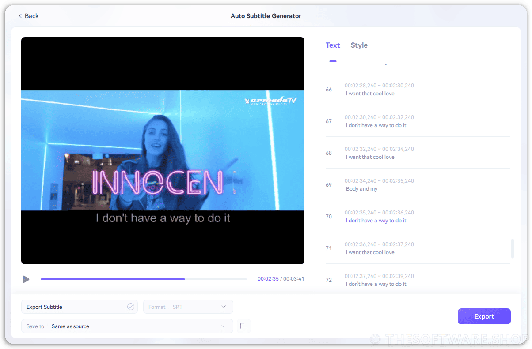Click timestamp 00:02:35,240 ~ 00:02:36,240
Image resolution: width=532 pixels, height=349 pixels.
pos(379,213)
